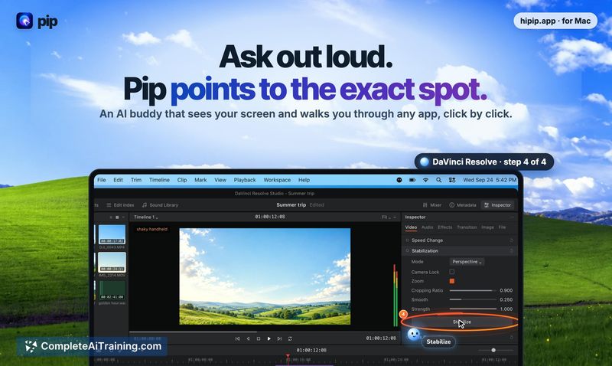Viewport: 612px width, 366px height.
Task: Open the Edit Index panel
Action: click(120, 205)
